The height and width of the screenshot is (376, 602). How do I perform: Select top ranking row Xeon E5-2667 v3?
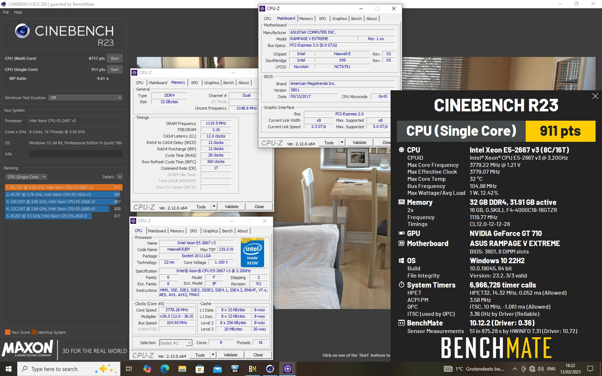coord(63,187)
